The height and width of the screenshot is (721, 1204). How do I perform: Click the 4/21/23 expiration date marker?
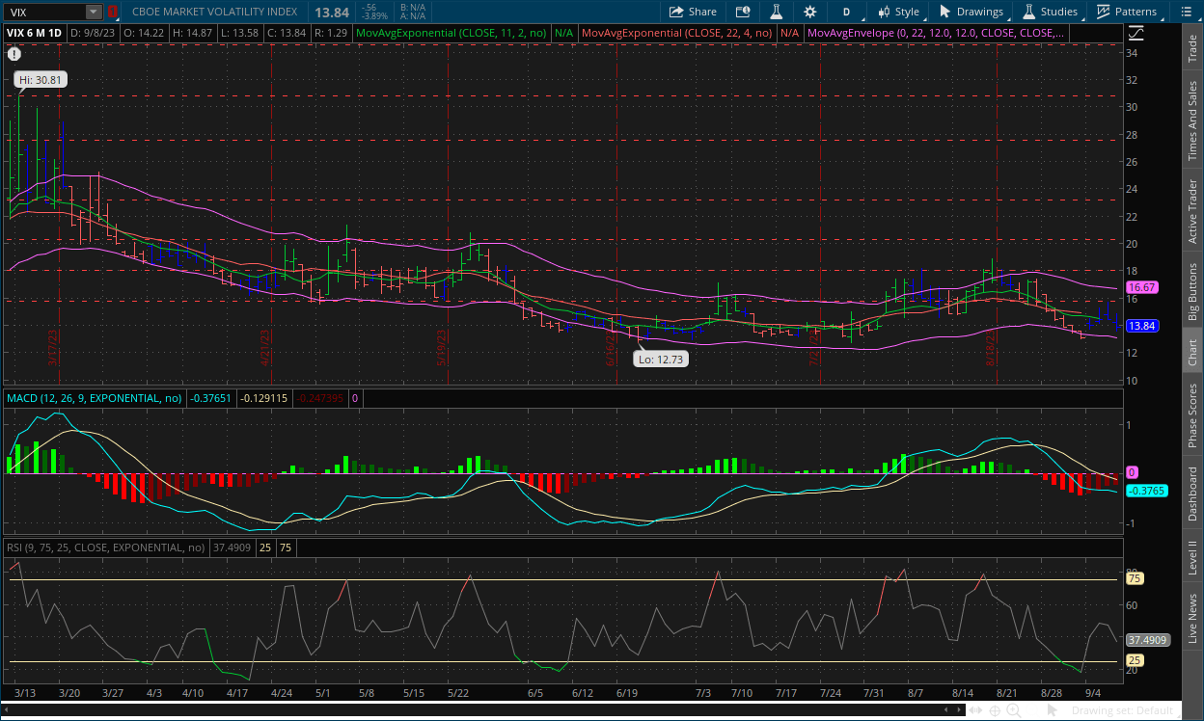264,348
